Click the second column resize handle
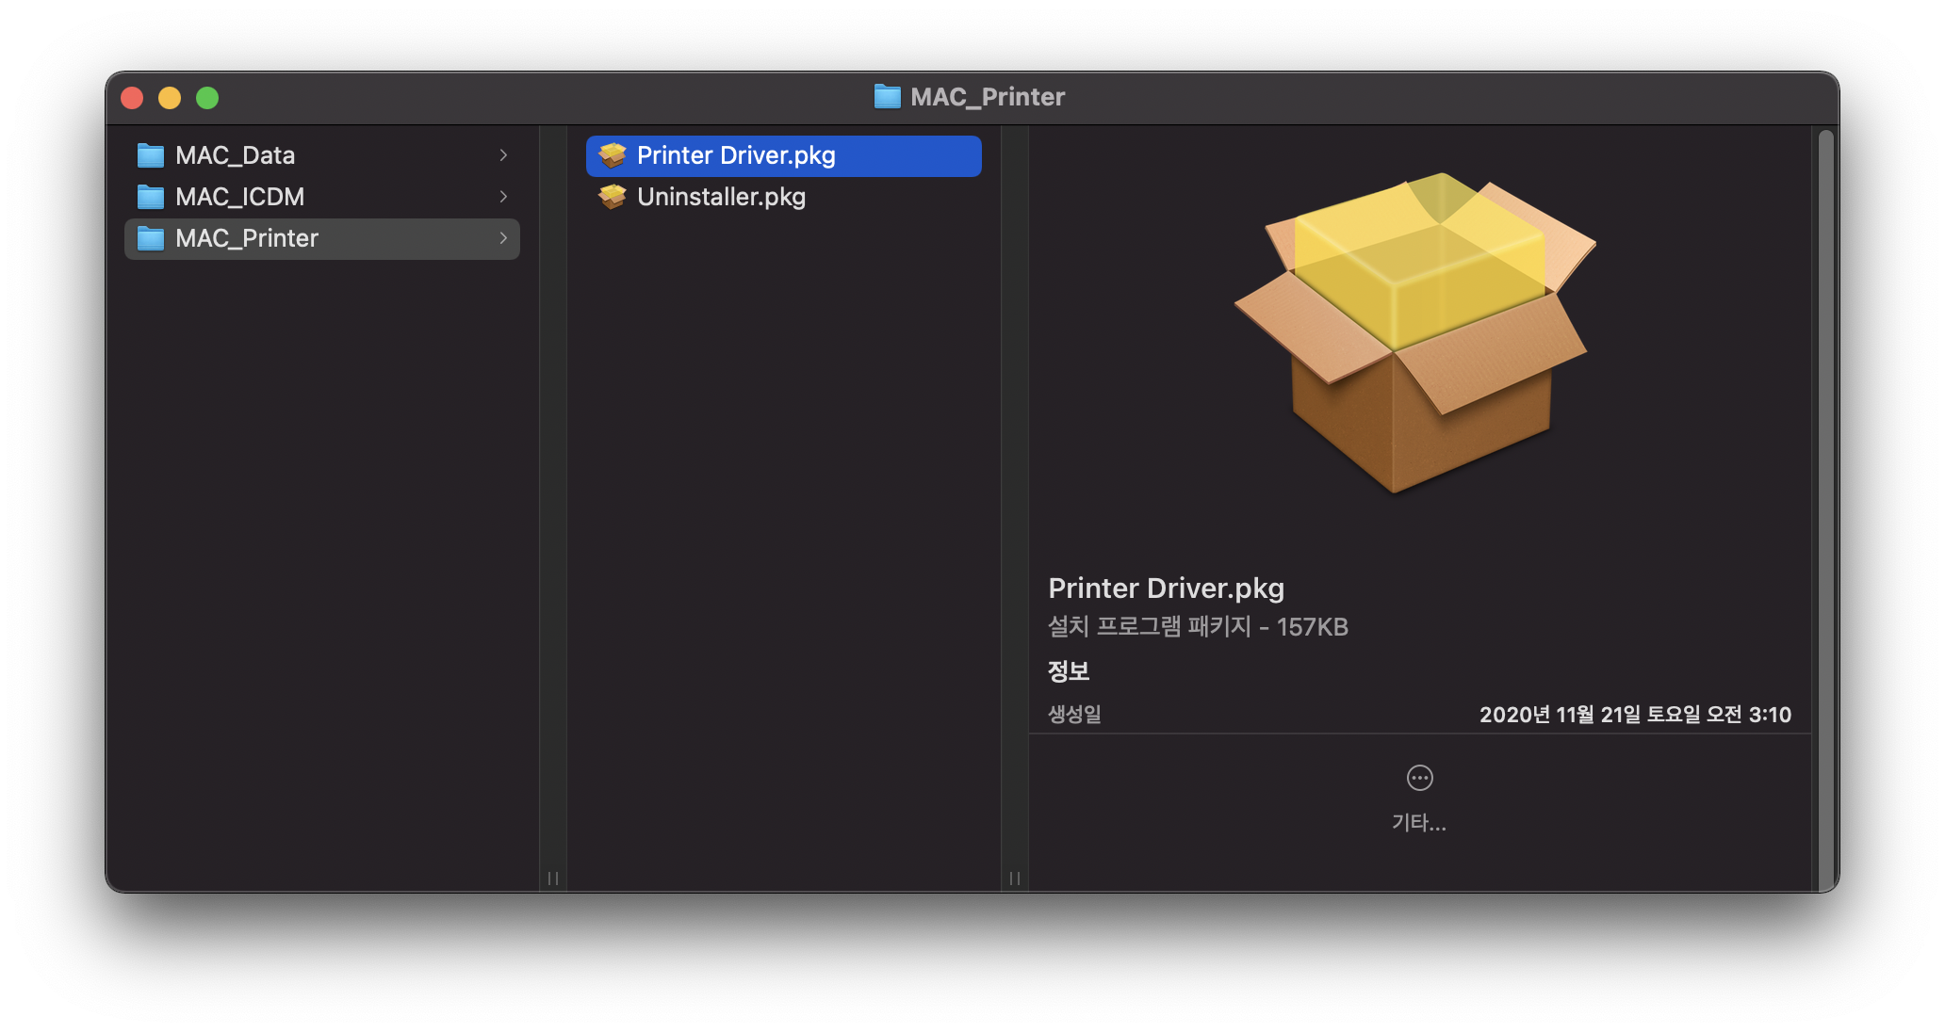The width and height of the screenshot is (1945, 1032). click(x=1015, y=879)
